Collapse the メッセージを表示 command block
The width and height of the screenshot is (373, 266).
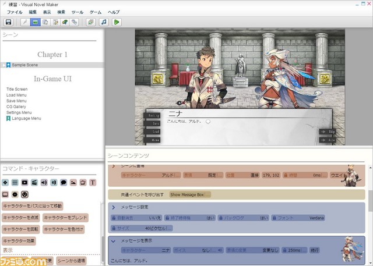[114, 241]
